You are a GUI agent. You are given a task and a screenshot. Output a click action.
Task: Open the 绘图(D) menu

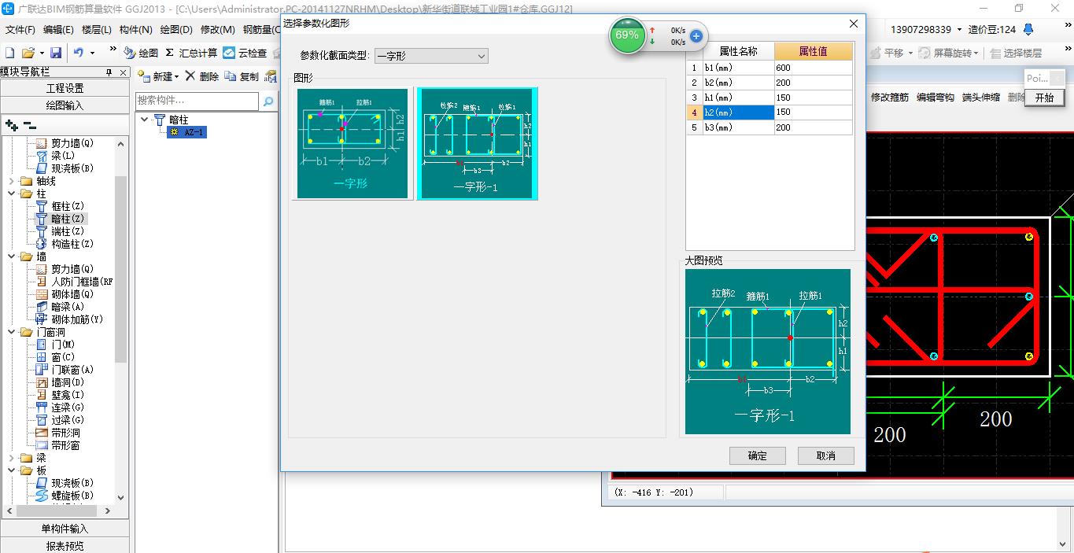tap(176, 30)
